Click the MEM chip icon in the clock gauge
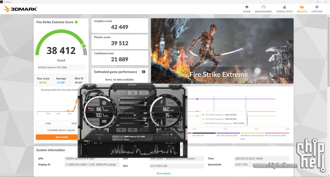This screenshot has width=330, height=177. [104, 121]
